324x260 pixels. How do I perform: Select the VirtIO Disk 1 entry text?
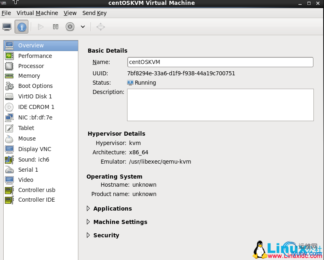point(35,96)
